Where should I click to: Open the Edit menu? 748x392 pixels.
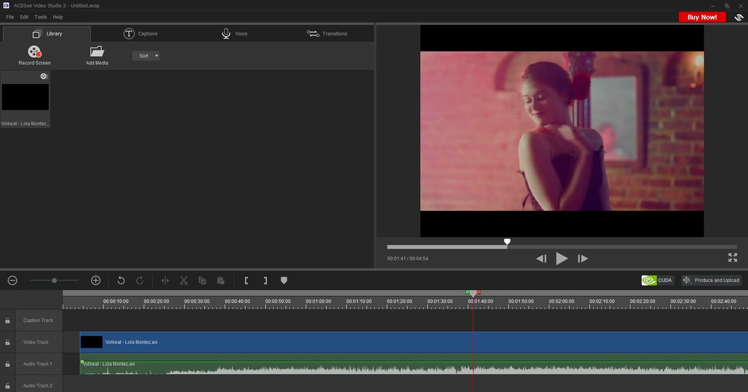click(x=24, y=17)
